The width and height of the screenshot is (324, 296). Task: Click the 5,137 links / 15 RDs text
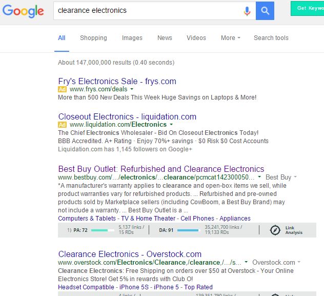tap(131, 230)
